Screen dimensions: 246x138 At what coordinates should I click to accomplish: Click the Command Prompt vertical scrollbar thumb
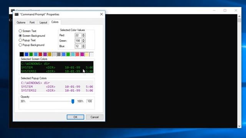239,20
